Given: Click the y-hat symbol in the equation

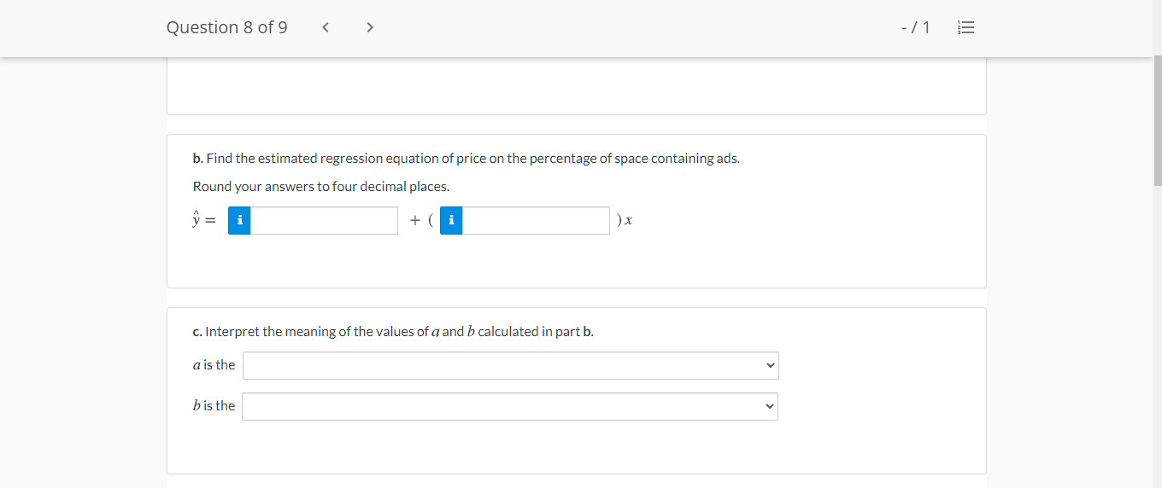Looking at the screenshot, I should pos(198,220).
